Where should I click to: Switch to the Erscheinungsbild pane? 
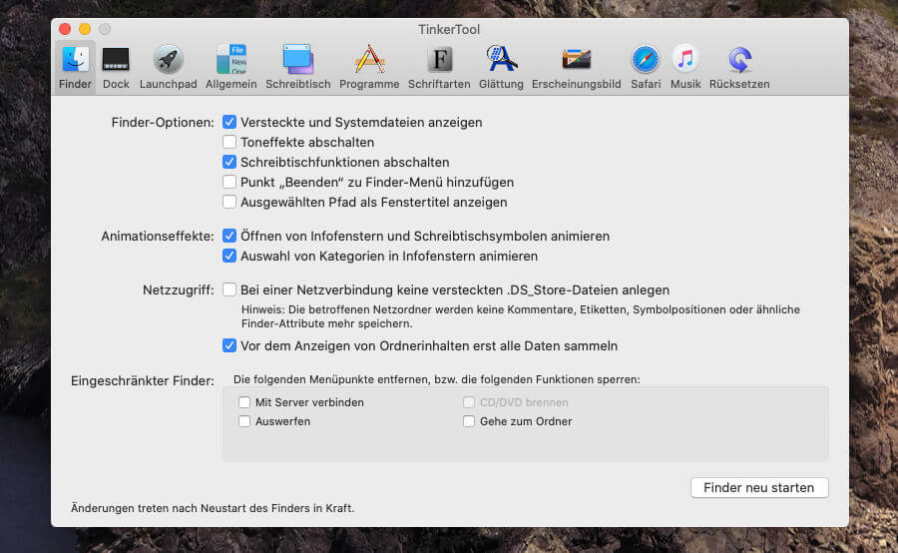click(x=576, y=67)
